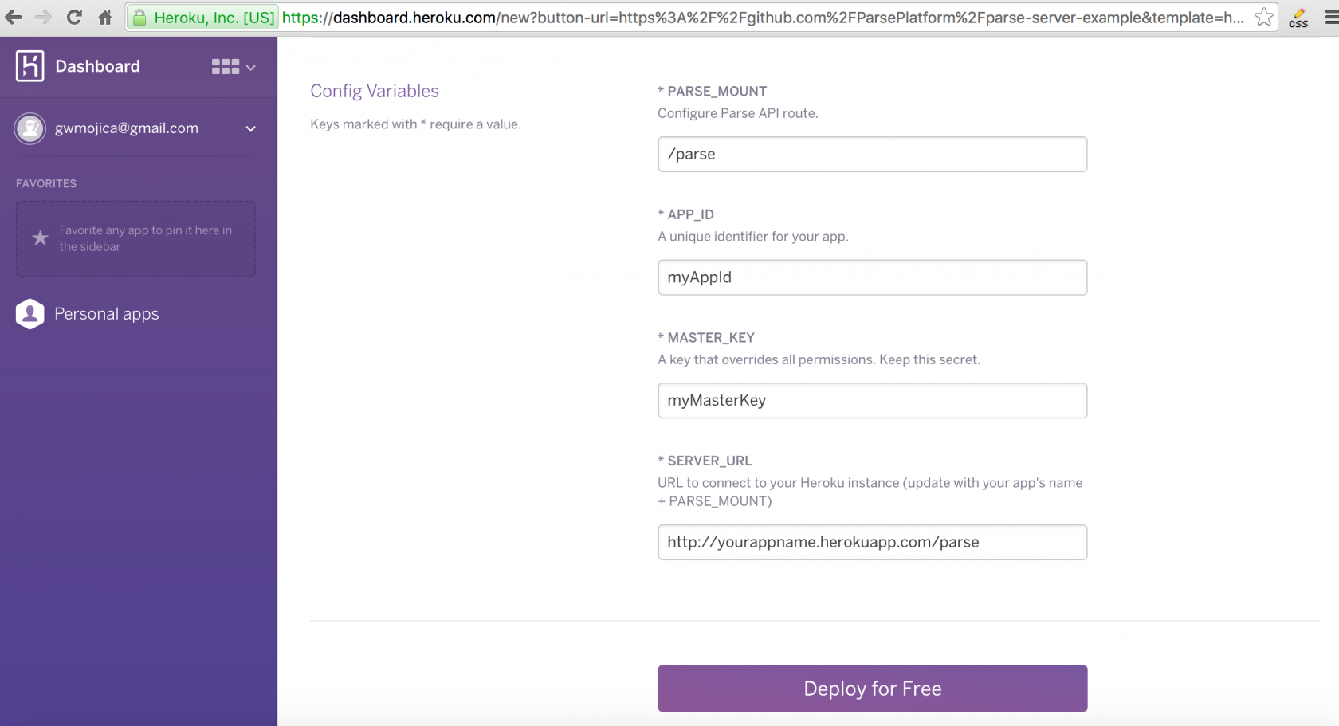Open the app grid switcher dropdown
The width and height of the screenshot is (1339, 726).
[x=233, y=67]
